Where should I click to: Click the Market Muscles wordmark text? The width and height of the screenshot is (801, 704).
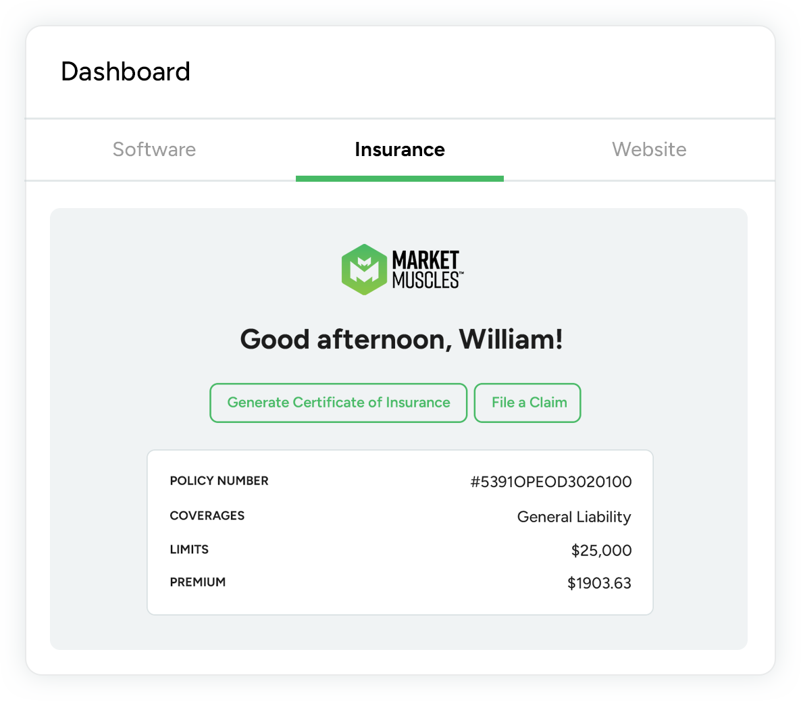(427, 270)
